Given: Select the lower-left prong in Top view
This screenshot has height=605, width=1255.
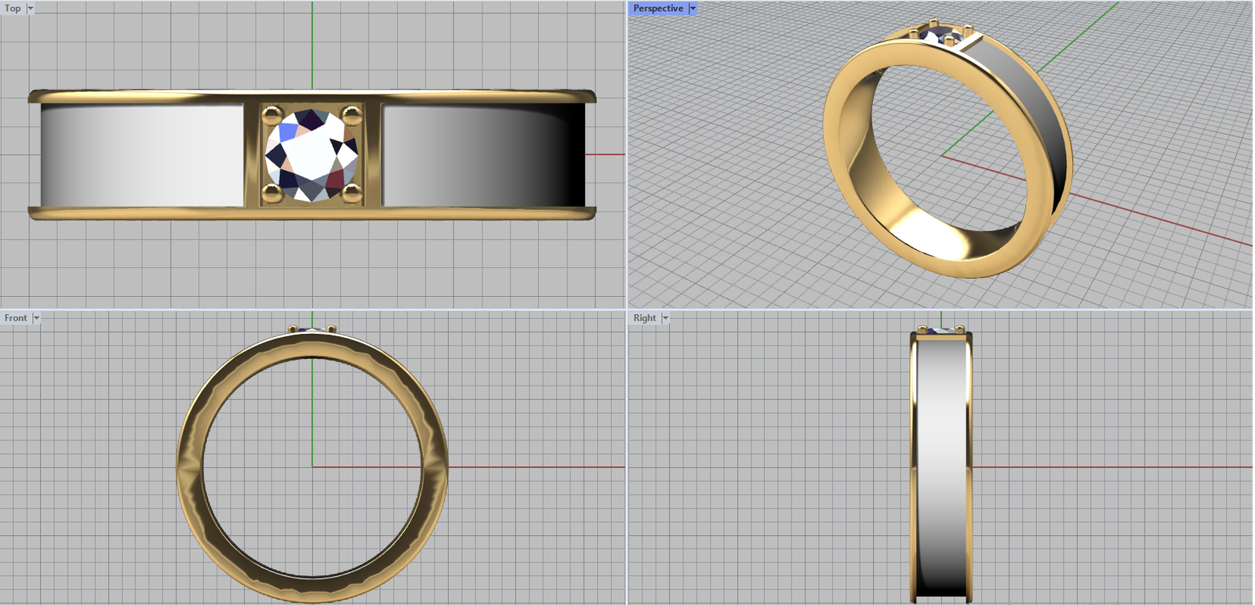Looking at the screenshot, I should pyautogui.click(x=271, y=192).
